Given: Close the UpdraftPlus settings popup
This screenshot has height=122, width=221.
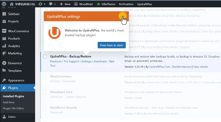Looking at the screenshot, I should (x=124, y=16).
